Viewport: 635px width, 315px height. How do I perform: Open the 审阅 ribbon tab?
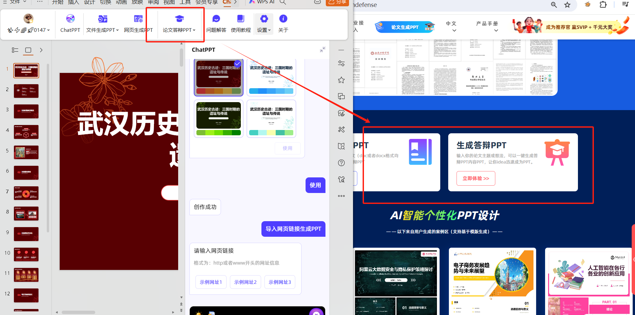[x=153, y=2]
